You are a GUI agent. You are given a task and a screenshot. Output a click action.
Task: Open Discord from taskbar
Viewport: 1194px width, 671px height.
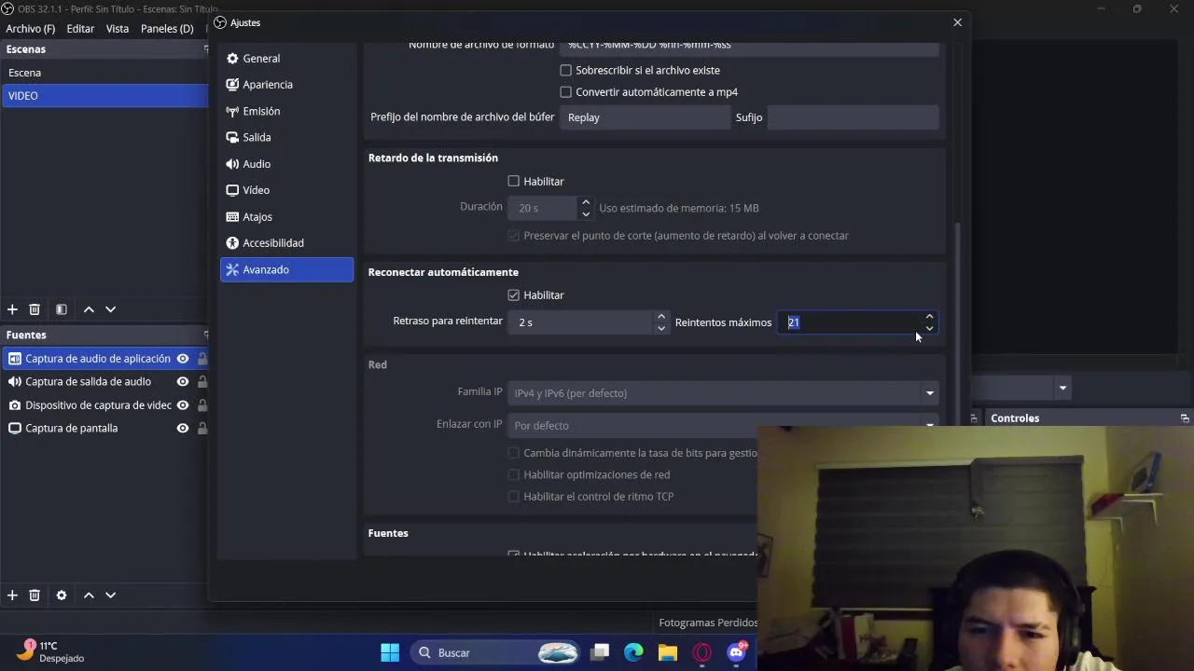tap(736, 652)
